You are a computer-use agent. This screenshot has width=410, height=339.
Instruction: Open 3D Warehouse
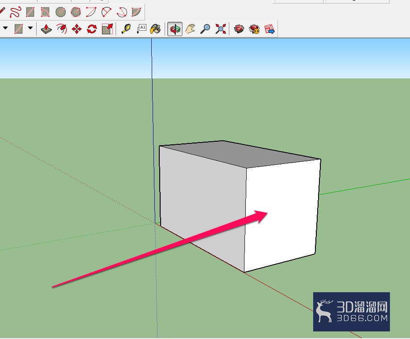pos(239,29)
